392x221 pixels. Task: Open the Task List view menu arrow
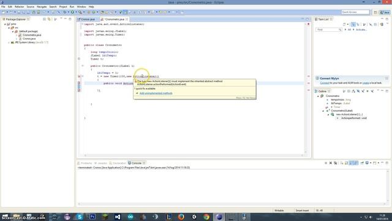pyautogui.click(x=387, y=24)
